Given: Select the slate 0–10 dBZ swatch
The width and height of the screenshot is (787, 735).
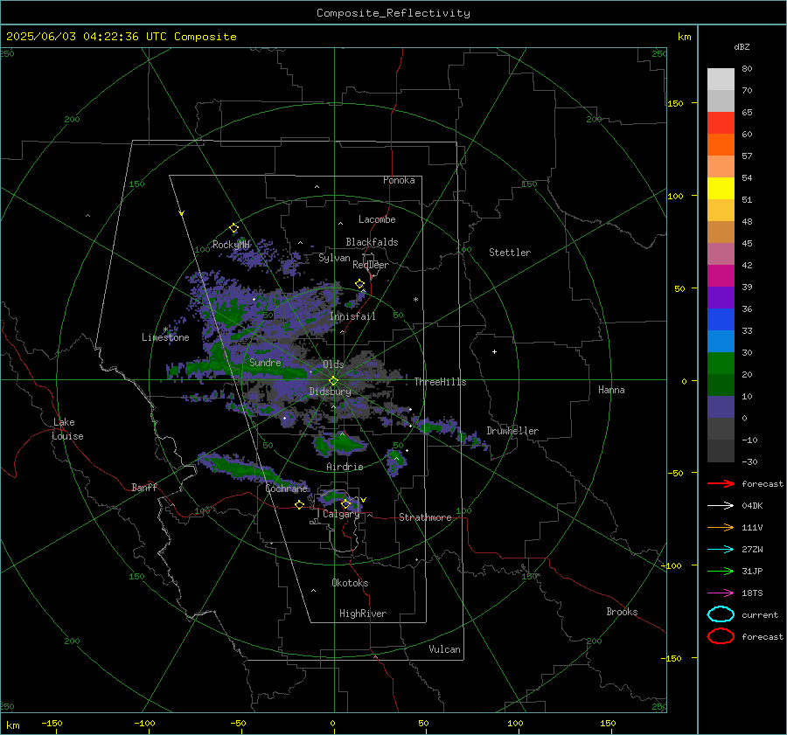Looking at the screenshot, I should click(x=721, y=407).
